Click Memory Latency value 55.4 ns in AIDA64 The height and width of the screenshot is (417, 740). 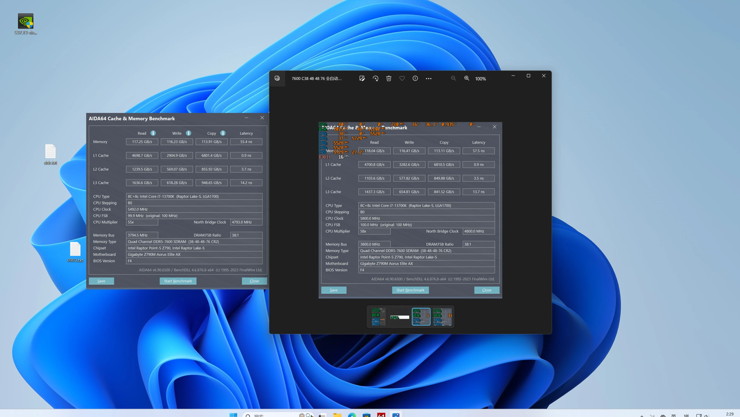point(246,142)
